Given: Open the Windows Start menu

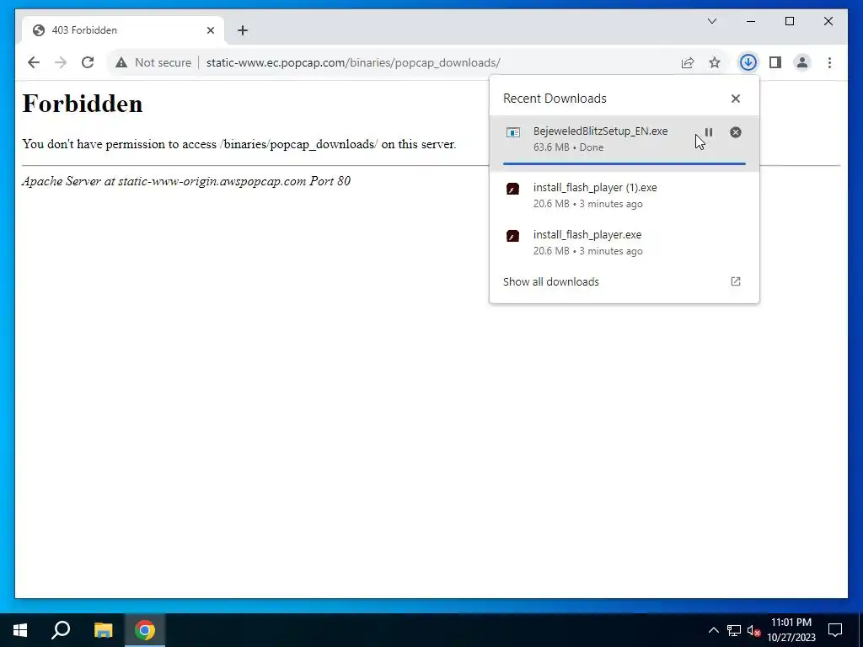Looking at the screenshot, I should pos(20,630).
